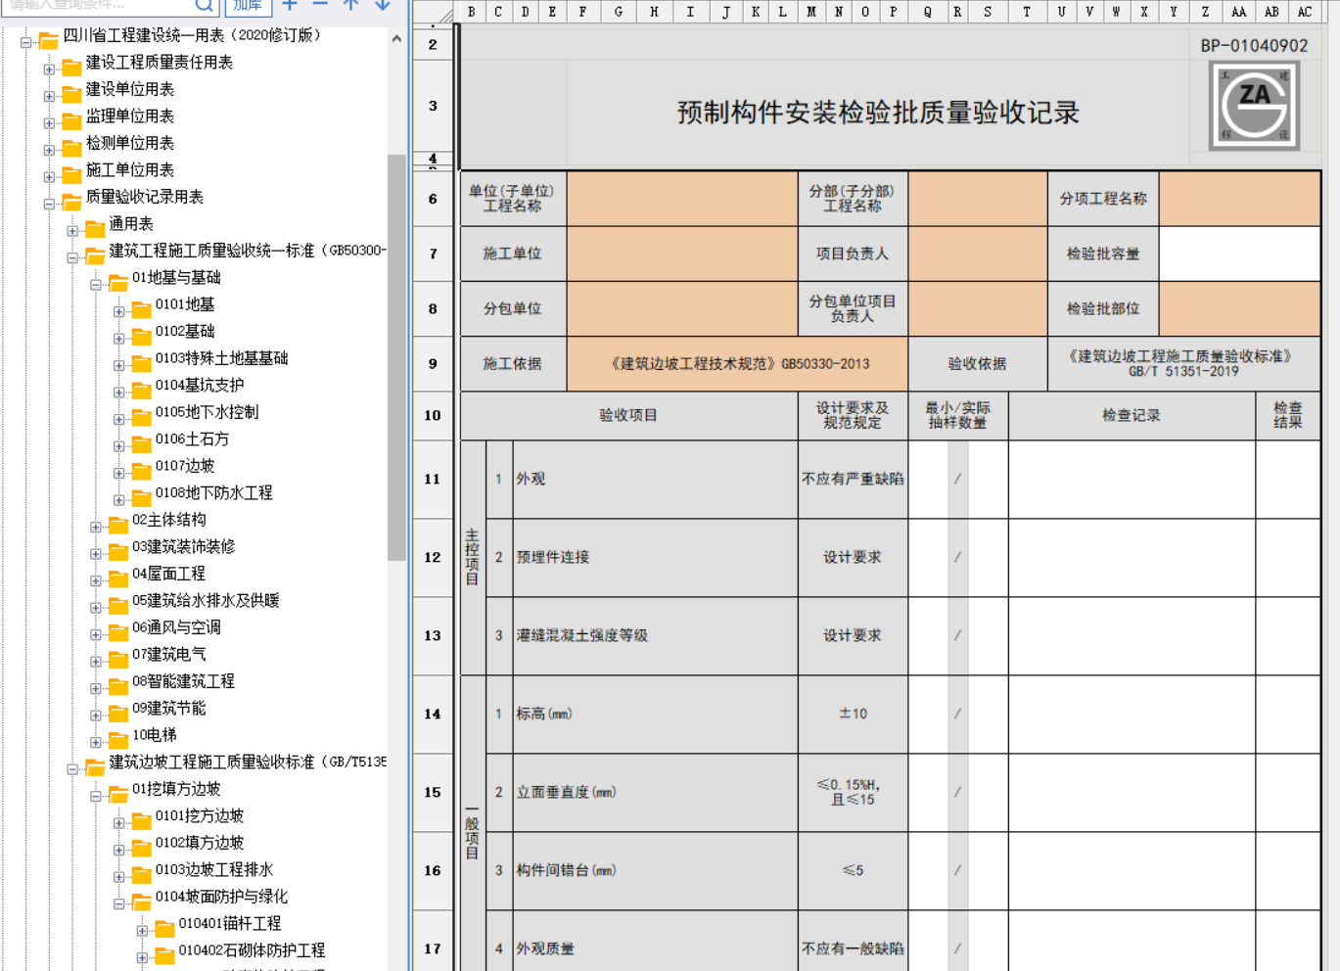Select column header Q in spreadsheet

[927, 12]
